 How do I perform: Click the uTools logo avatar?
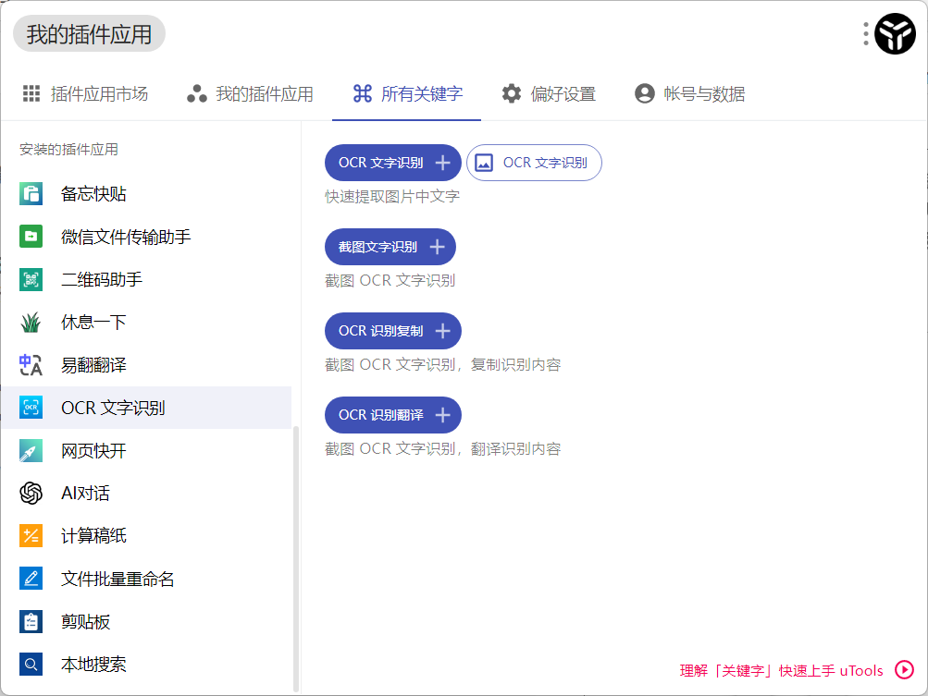click(894, 34)
